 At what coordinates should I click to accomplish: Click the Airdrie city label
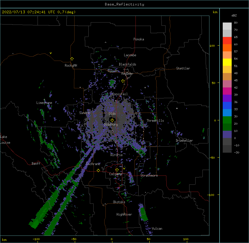(x=117, y=155)
